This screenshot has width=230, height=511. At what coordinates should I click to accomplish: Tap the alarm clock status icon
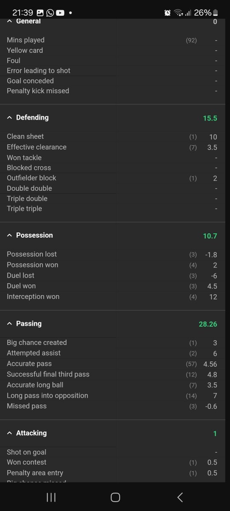[x=167, y=13]
